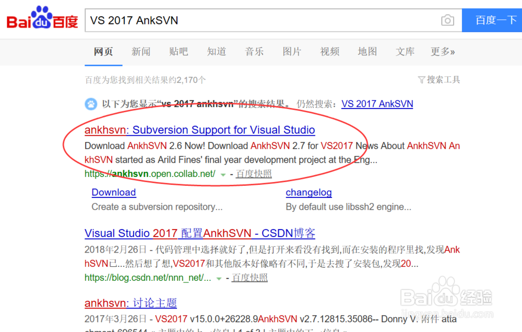Open the Download sublink

pos(113,193)
